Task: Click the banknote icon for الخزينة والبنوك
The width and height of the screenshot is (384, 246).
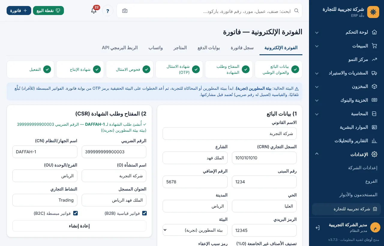Action: tap(374, 100)
